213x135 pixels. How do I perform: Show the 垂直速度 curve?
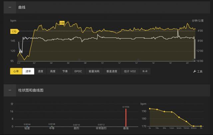(112, 71)
